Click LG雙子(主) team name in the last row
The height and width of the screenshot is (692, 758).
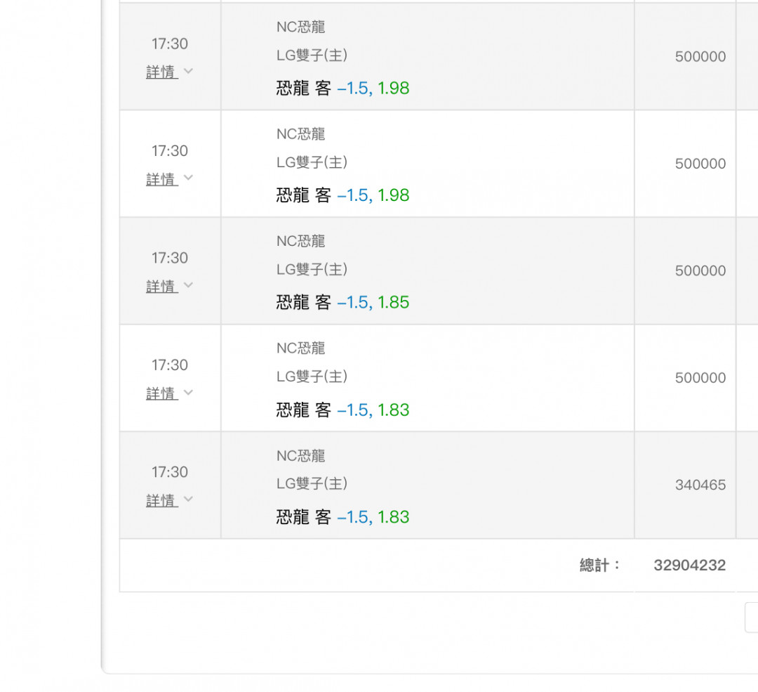click(312, 483)
